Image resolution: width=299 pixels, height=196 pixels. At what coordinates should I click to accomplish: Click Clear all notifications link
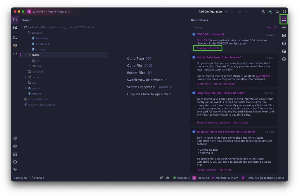[x=271, y=27]
